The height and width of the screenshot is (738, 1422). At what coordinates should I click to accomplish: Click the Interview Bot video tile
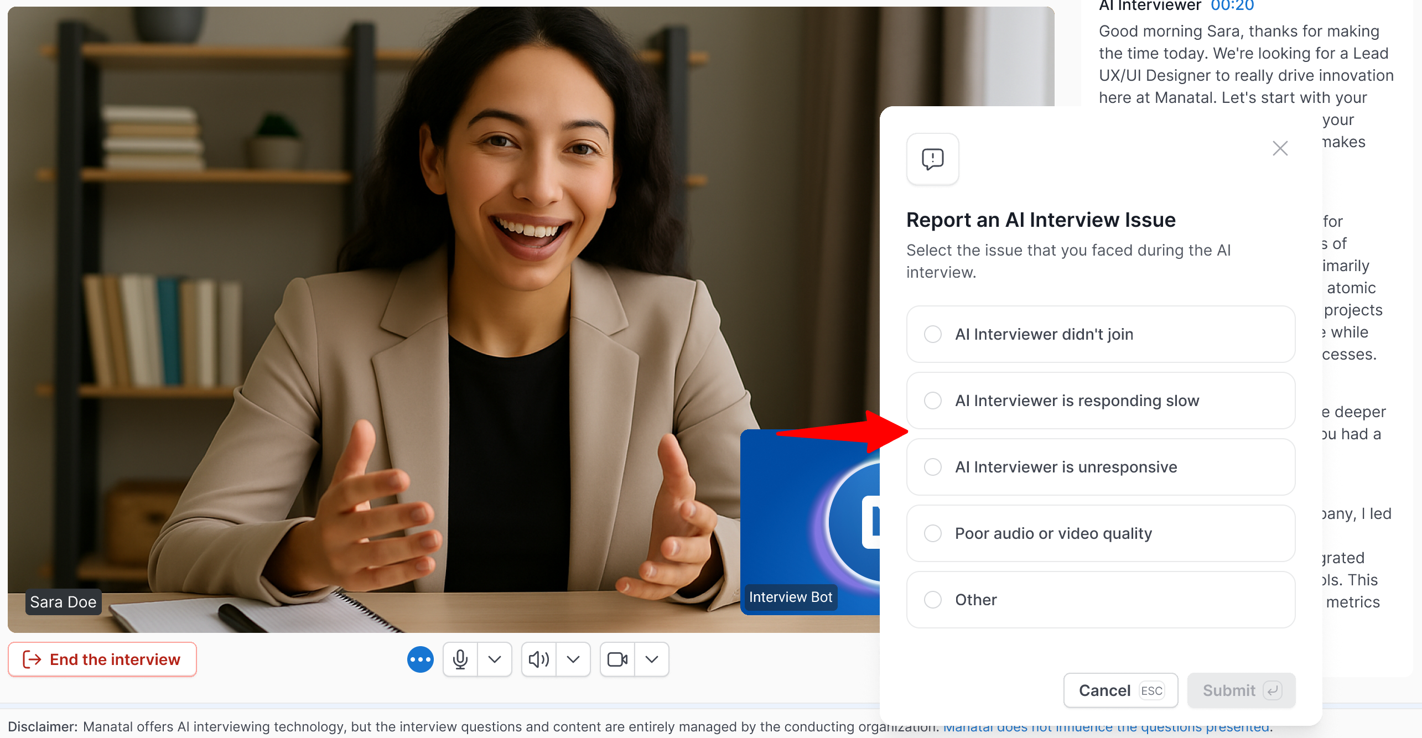click(x=810, y=522)
